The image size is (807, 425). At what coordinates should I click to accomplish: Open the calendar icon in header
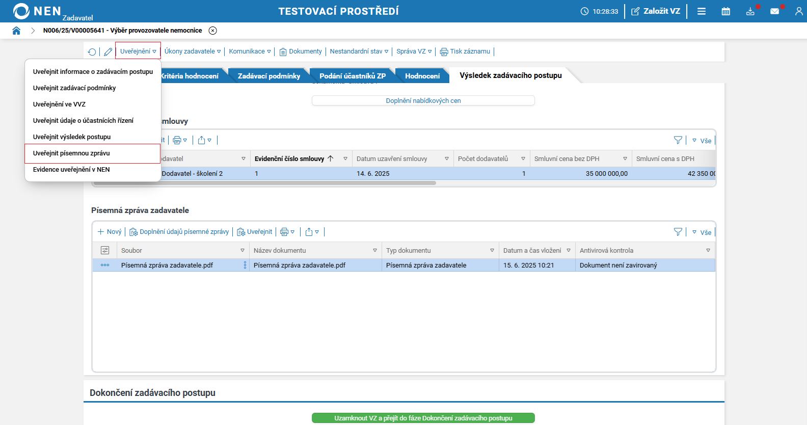click(725, 11)
